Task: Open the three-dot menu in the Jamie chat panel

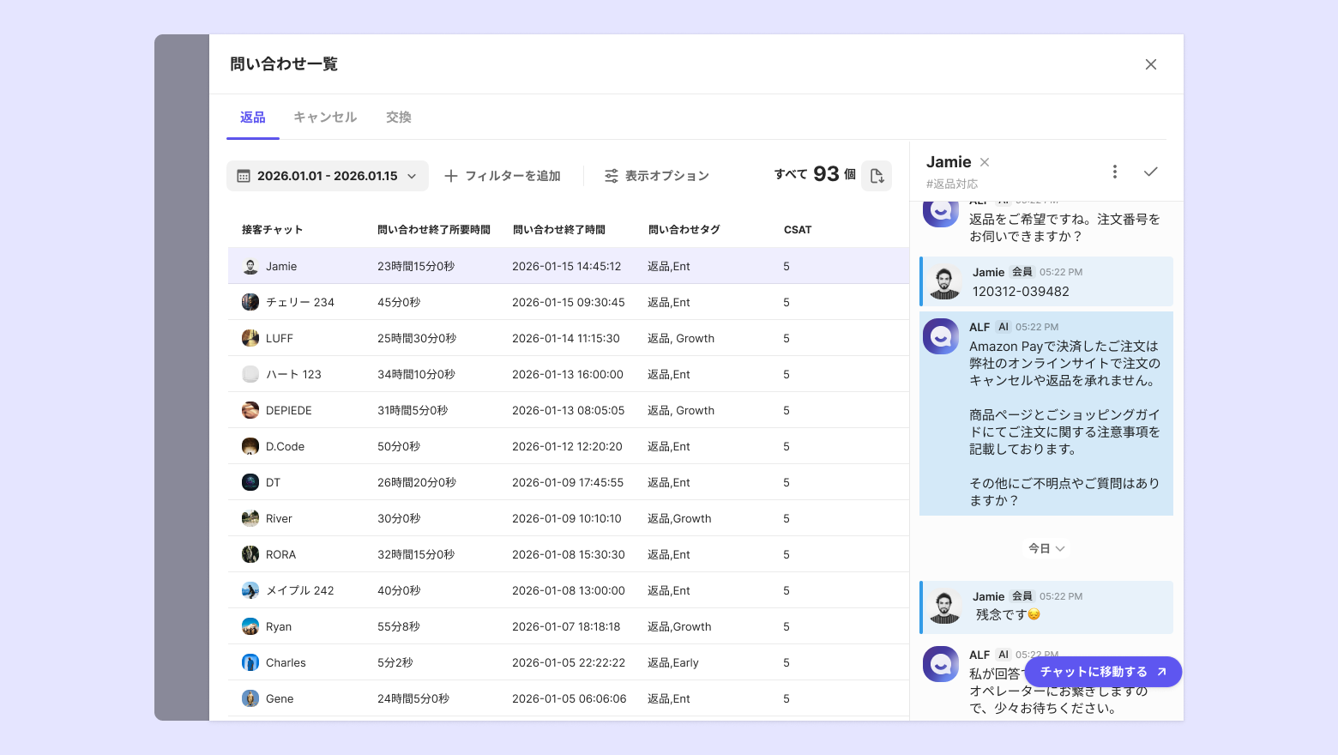Action: point(1114,172)
